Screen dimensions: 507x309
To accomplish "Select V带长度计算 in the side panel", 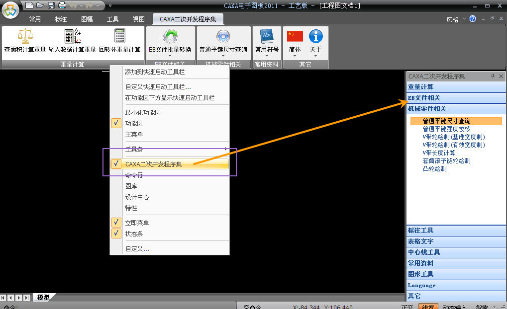I will [439, 153].
